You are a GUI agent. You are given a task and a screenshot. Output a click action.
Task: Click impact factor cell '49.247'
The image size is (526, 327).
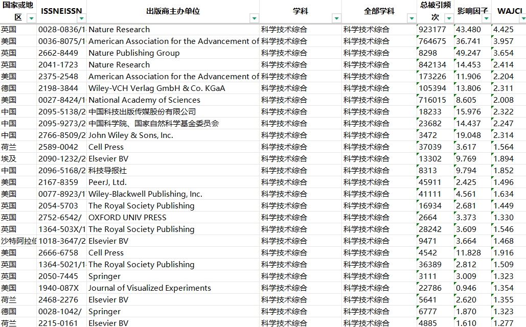473,53
